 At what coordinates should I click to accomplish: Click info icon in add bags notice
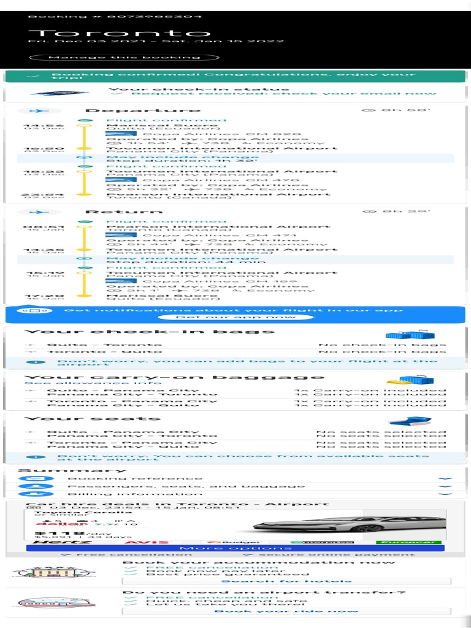pos(35,362)
